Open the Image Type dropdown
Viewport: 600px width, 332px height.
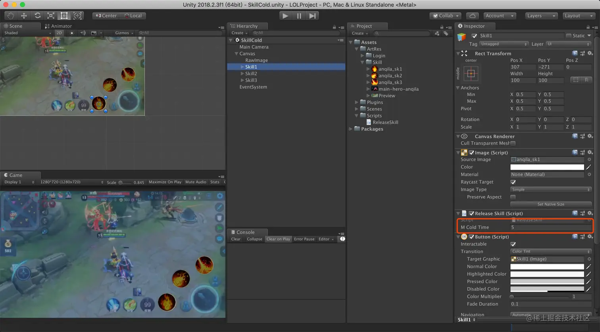(550, 190)
